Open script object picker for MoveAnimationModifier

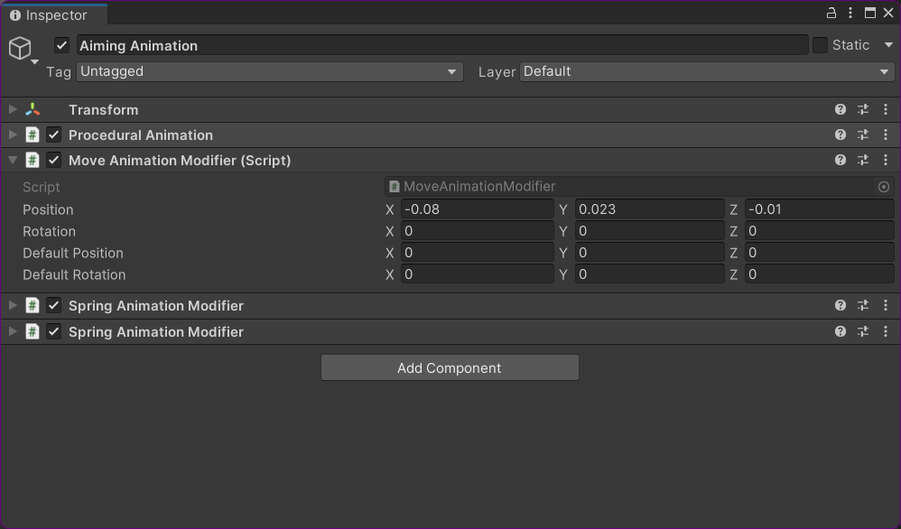[883, 187]
